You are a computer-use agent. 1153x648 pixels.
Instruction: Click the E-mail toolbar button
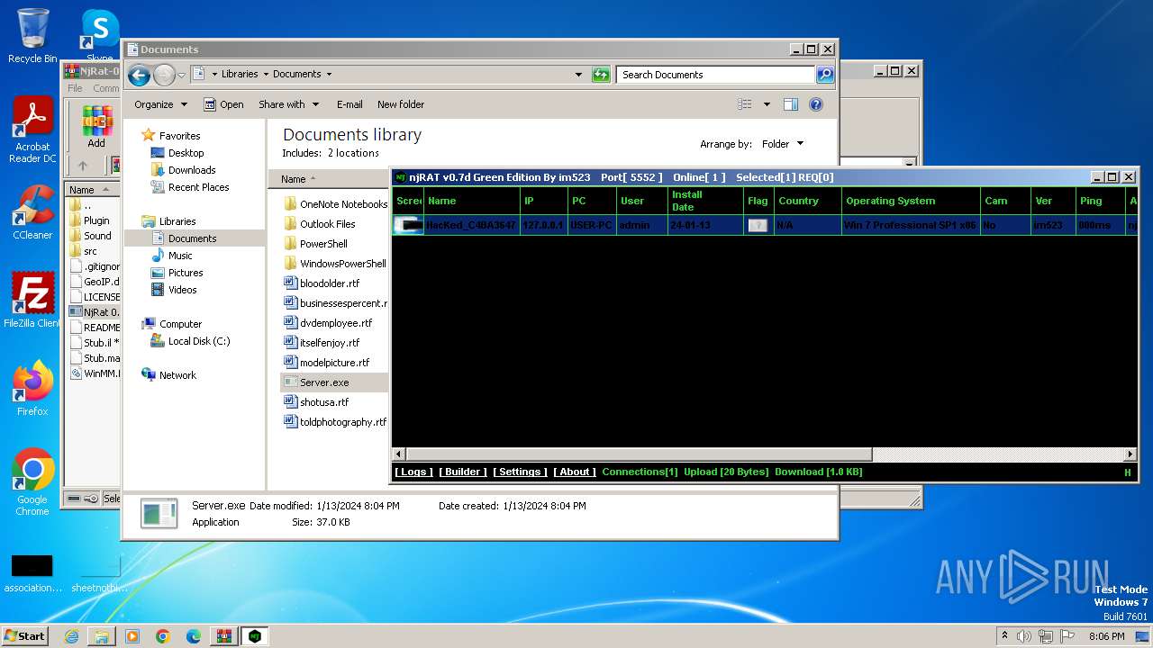pos(350,104)
